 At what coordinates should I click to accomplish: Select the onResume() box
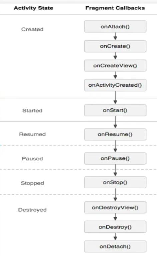(x=115, y=134)
